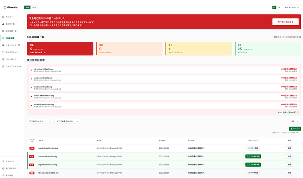Click the red 緊急 badge for lille.irc.hackthissite.org
Image resolution: width=303 pixels, height=178 pixels.
pos(32,173)
